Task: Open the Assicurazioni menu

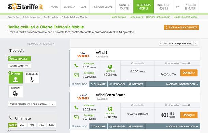Action: click(102, 7)
